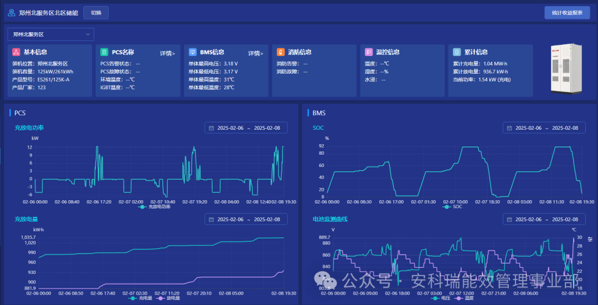This screenshot has height=305, width=598.
Task: Click the 切换 switch button
Action: pos(96,13)
